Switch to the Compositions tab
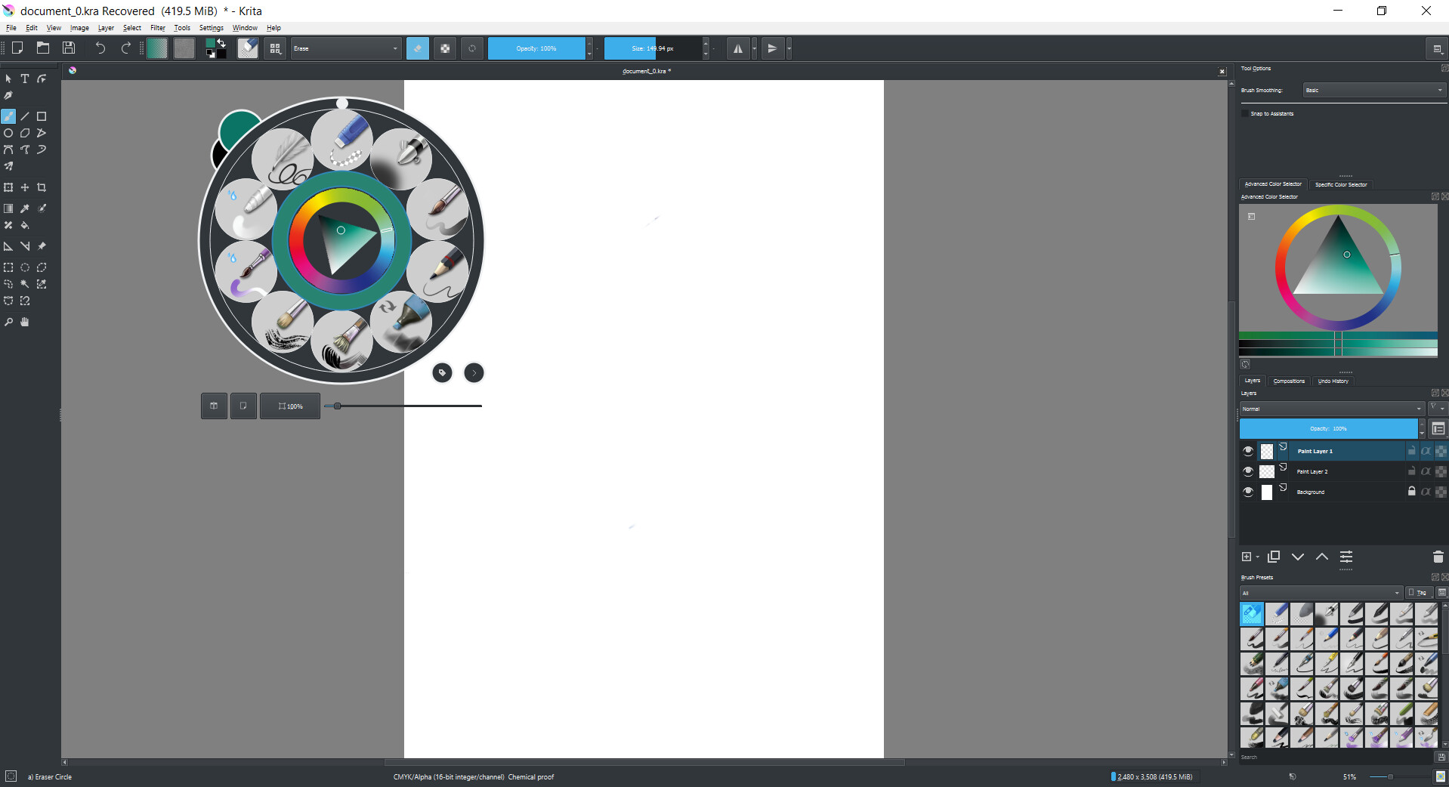Screen dimensions: 1449x787 [1289, 381]
